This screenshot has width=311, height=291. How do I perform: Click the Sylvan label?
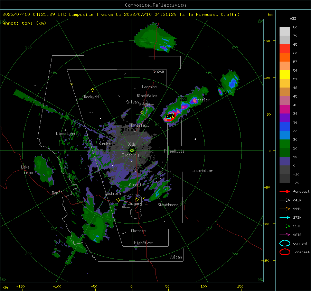click(132, 102)
